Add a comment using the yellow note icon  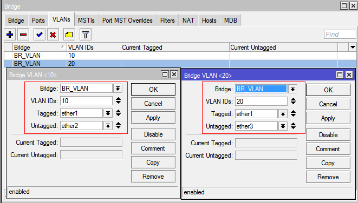69,35
